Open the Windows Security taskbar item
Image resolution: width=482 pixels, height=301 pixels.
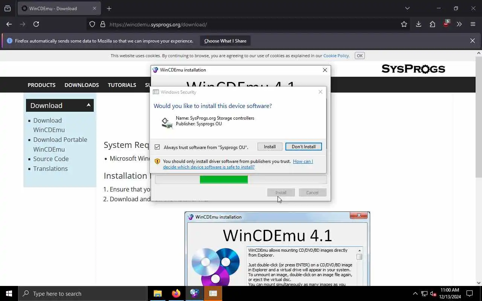coord(213,293)
